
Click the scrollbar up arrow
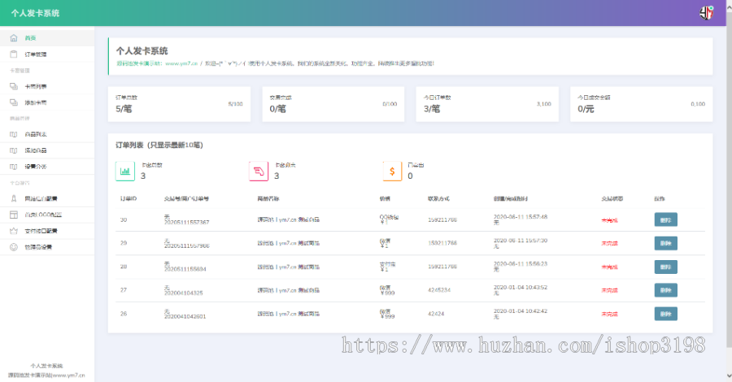pyautogui.click(x=729, y=7)
